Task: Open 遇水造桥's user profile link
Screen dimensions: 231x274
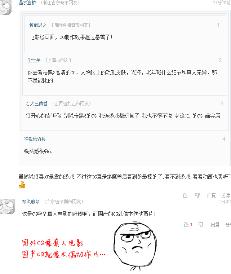Action: [x=27, y=3]
